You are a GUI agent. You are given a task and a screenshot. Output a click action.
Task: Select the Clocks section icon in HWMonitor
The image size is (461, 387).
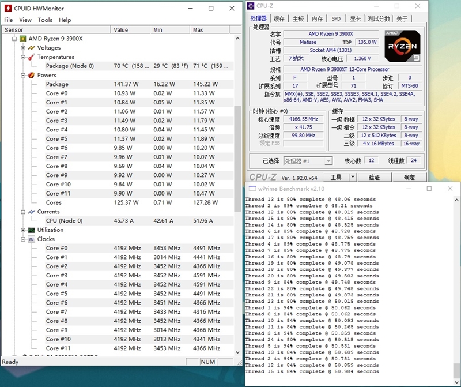coord(31,239)
